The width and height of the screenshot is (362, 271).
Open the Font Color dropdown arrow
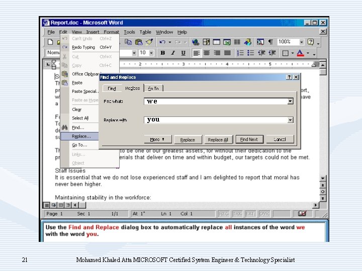(x=308, y=53)
